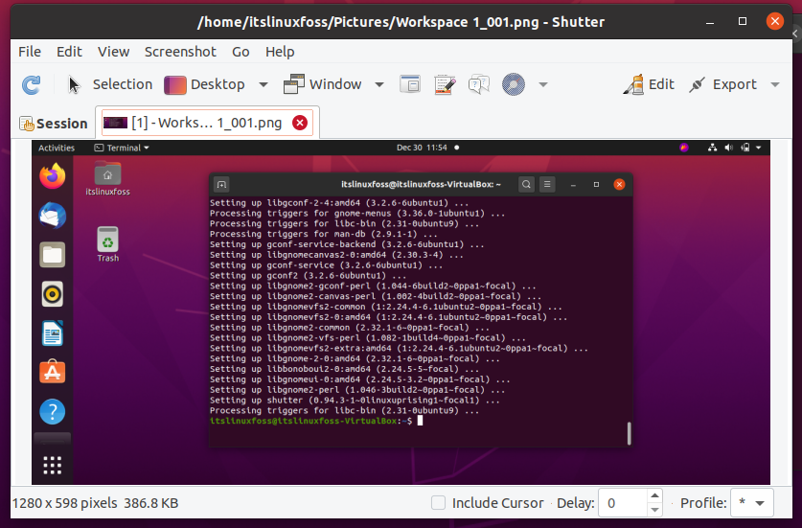802x528 pixels.
Task: Click the captured screenshot preview image
Action: click(x=401, y=312)
